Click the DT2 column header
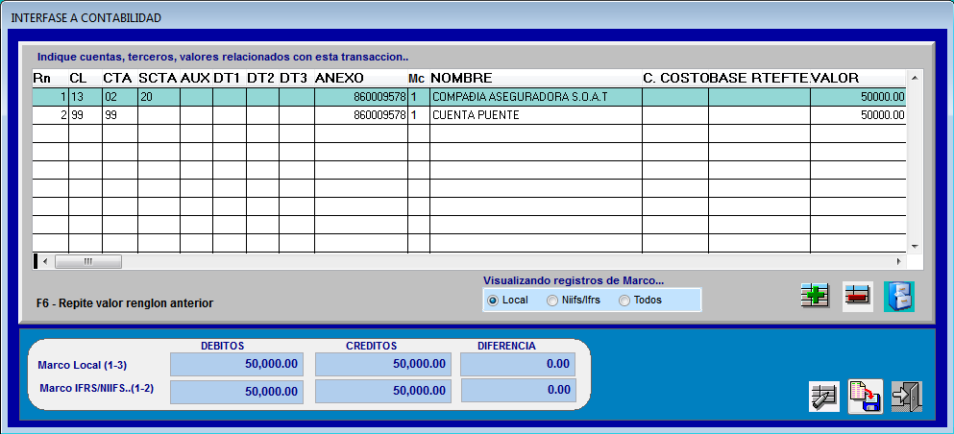 click(x=263, y=78)
